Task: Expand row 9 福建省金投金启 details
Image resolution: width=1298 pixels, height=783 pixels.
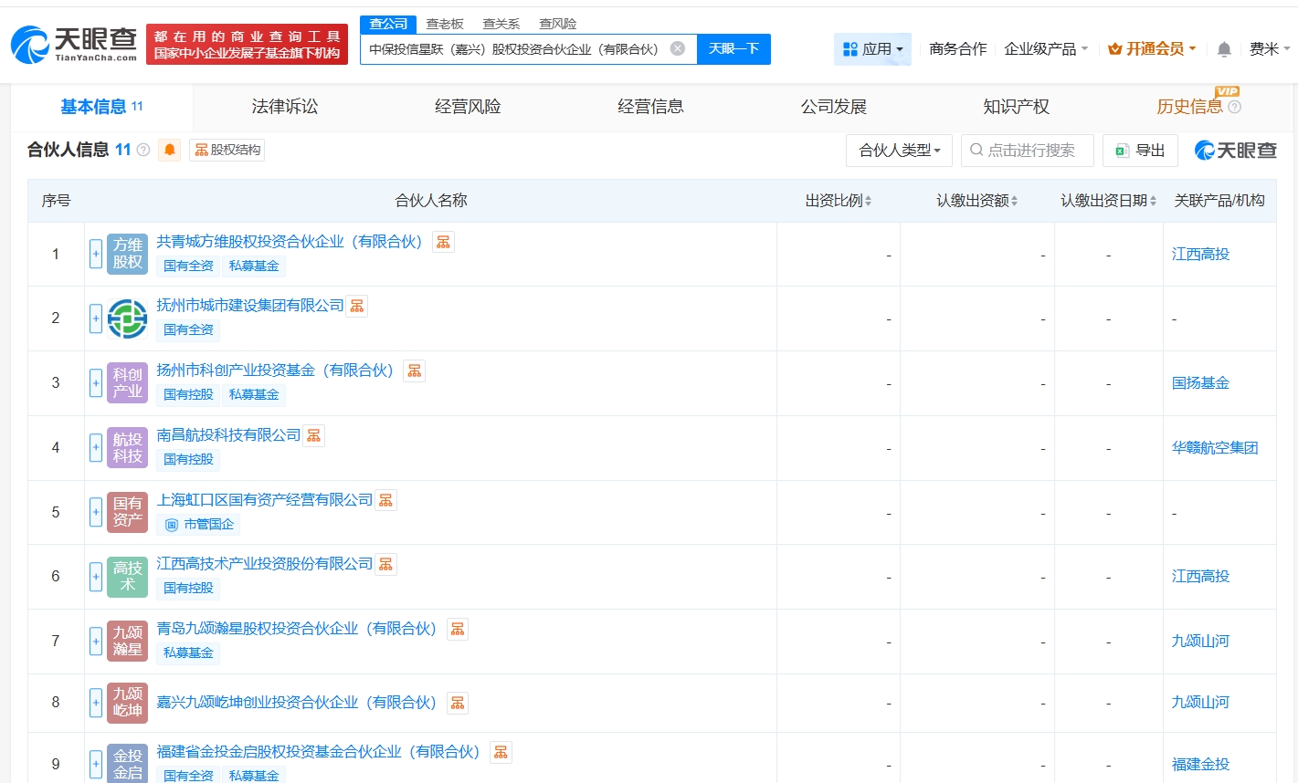Action: 96,764
